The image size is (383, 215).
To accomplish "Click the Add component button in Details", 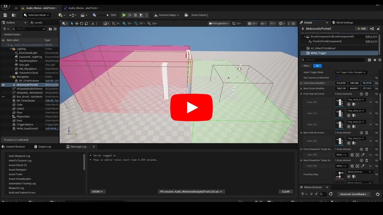I will [x=361, y=29].
